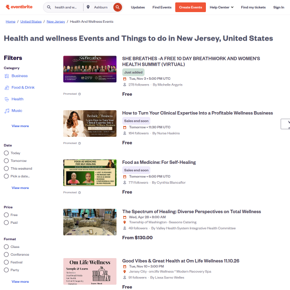Click calendar icon for Tue, Nov 3 event
The image size is (290, 290).
point(125,79)
